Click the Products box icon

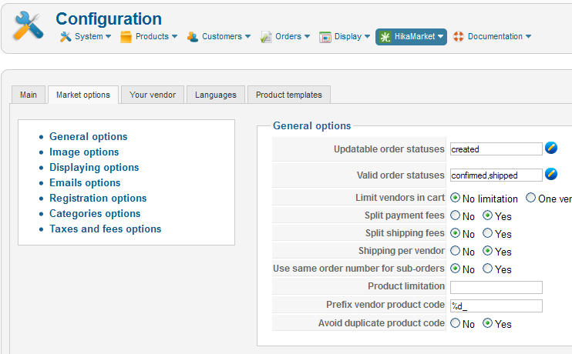point(126,37)
